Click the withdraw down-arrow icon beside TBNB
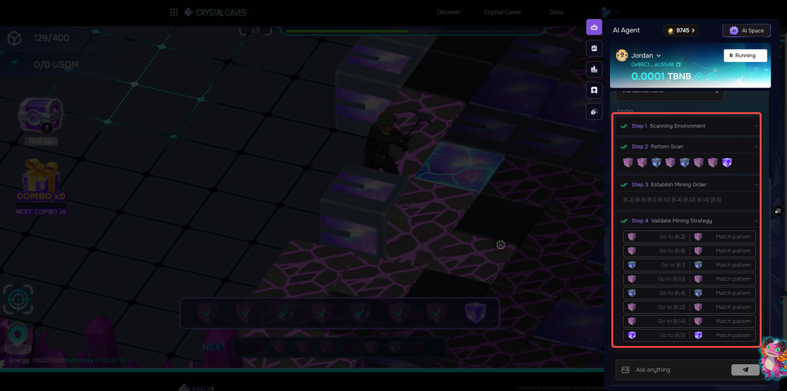 coord(711,77)
